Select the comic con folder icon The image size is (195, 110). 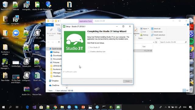tap(5, 20)
